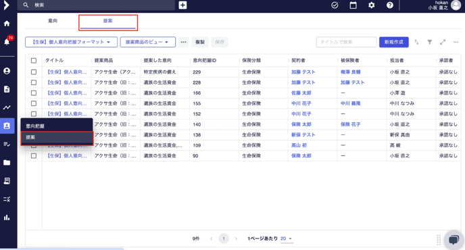Viewport: 465px width, 250px height.
Task: Open settings gear in top bar
Action: [371, 5]
